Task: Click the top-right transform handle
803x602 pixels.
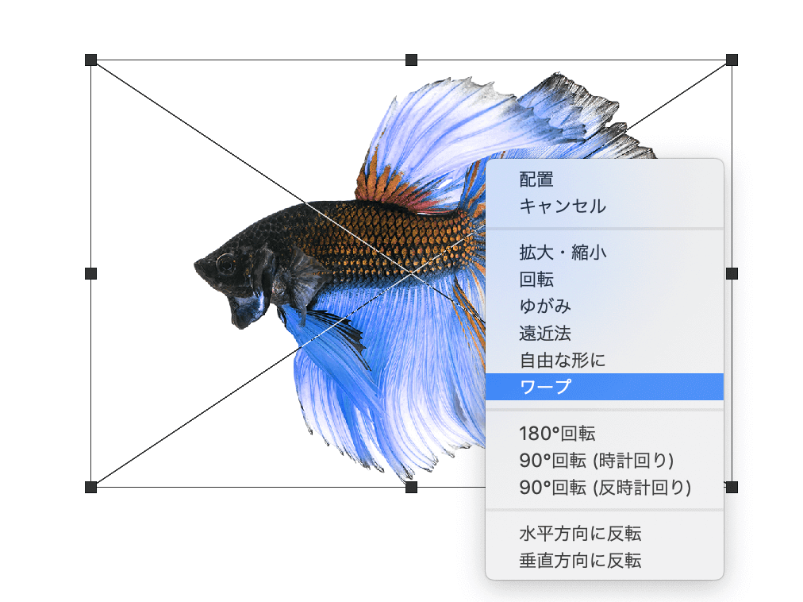Action: click(732, 60)
